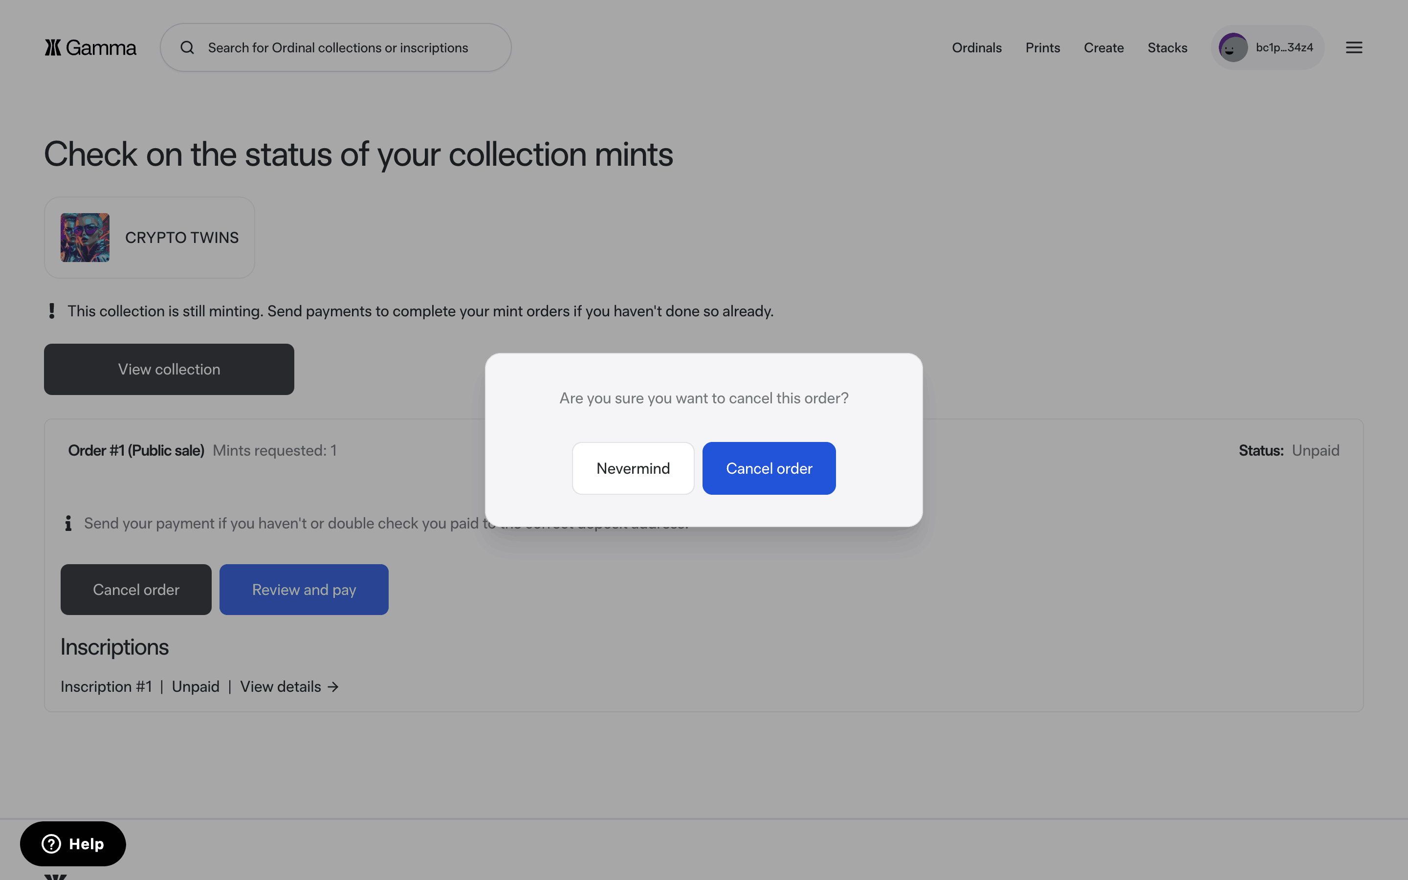The image size is (1408, 880).
Task: Click the wallet avatar icon
Action: click(1233, 48)
